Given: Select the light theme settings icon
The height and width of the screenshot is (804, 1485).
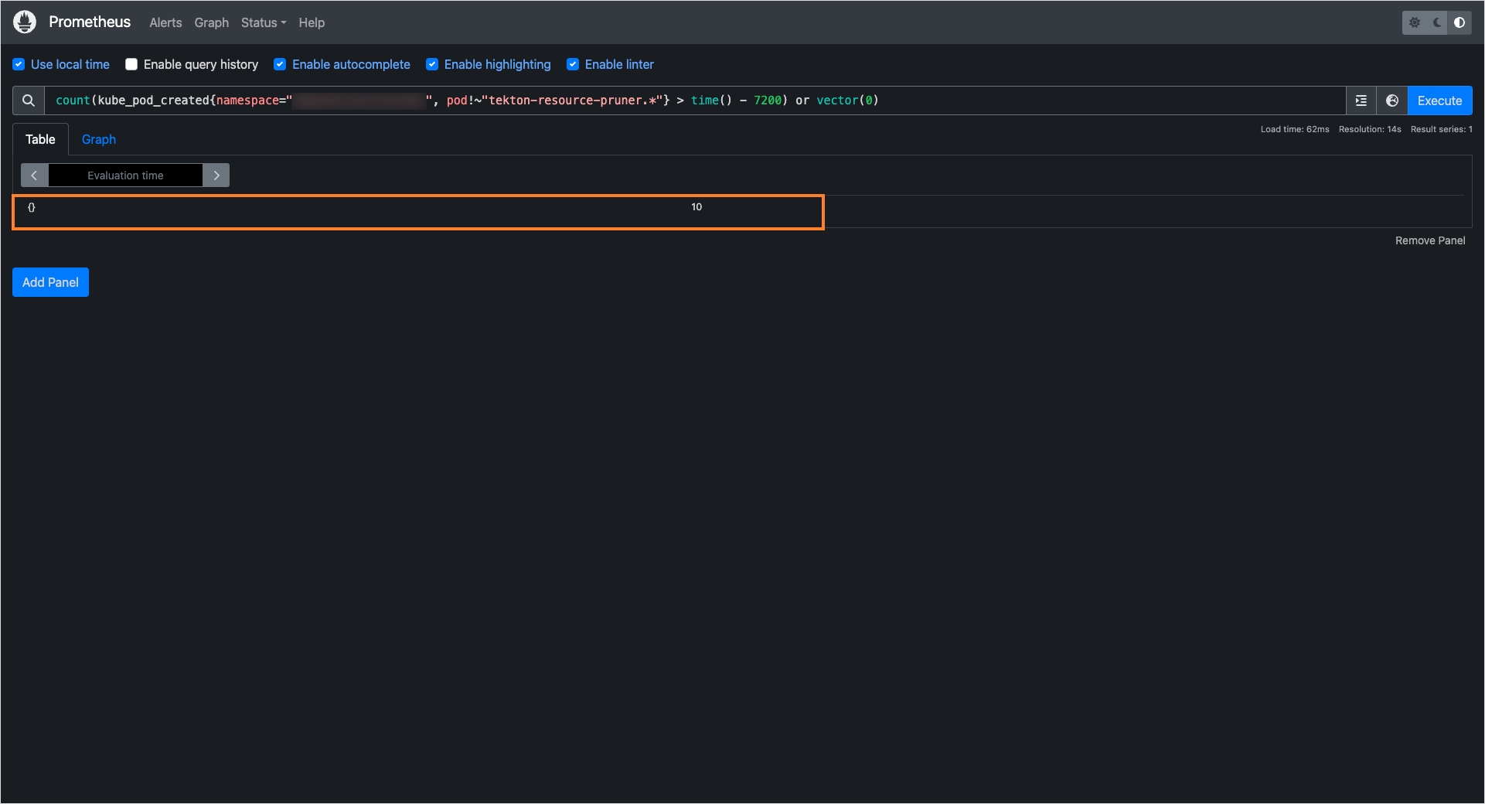Looking at the screenshot, I should point(1415,22).
